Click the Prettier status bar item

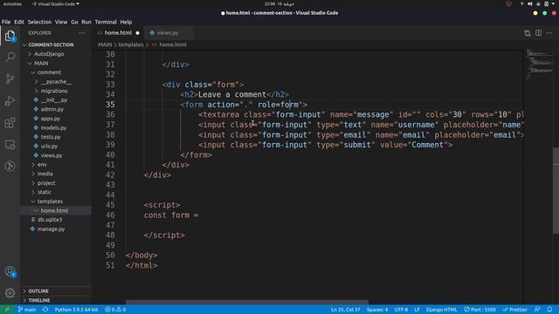coord(514,310)
